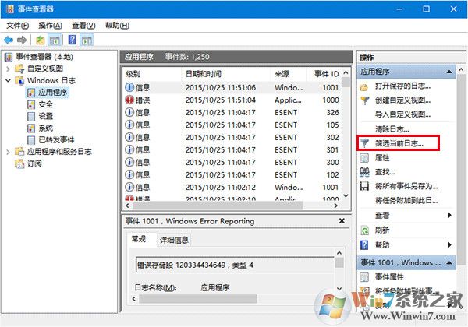Click 创建自定义视图 action
This screenshot has width=468, height=327.
[402, 100]
